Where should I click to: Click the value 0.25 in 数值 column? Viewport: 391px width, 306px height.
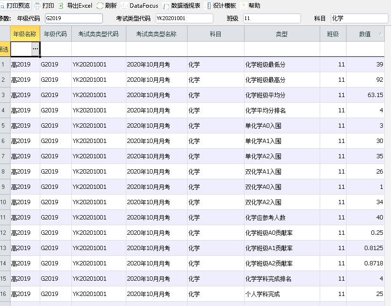click(x=377, y=233)
